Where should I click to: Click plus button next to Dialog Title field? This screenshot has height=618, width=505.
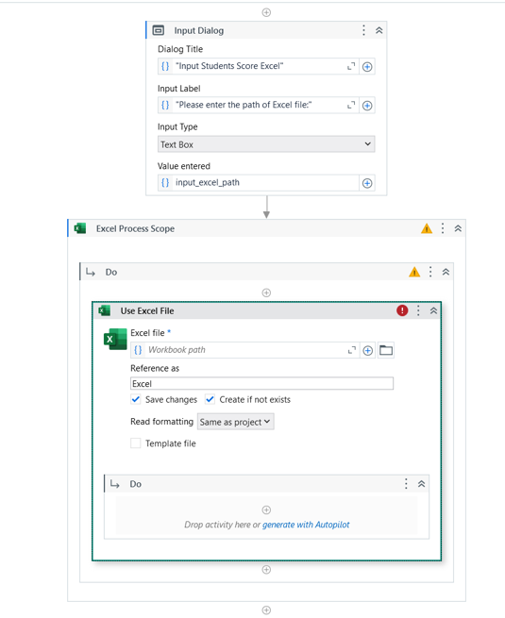[367, 67]
